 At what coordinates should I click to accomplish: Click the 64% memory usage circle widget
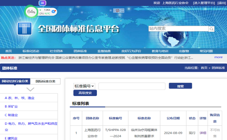click(31, 12)
